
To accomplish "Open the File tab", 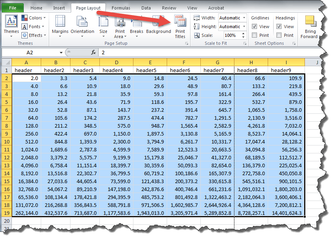I will (x=13, y=8).
